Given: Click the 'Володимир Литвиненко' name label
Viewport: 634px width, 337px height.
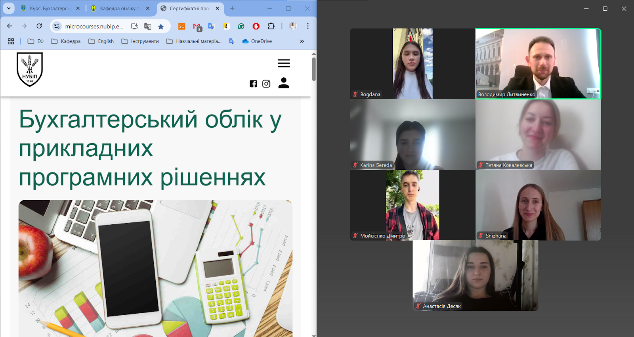Looking at the screenshot, I should [506, 94].
